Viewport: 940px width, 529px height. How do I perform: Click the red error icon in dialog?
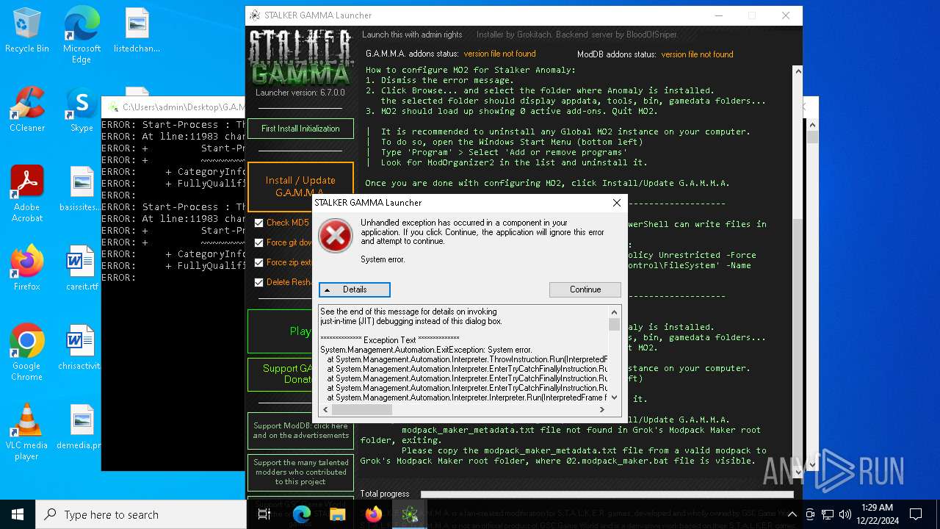pyautogui.click(x=336, y=237)
